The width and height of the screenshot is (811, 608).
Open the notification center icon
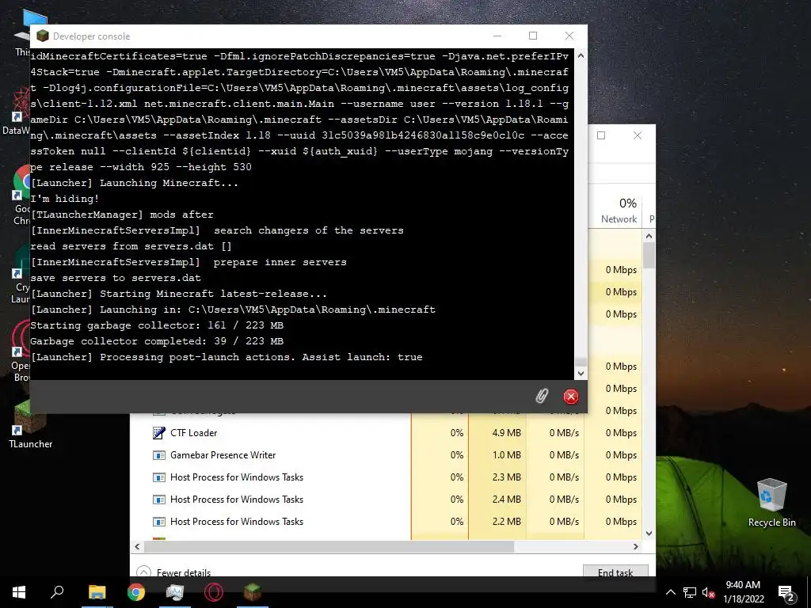click(x=786, y=592)
